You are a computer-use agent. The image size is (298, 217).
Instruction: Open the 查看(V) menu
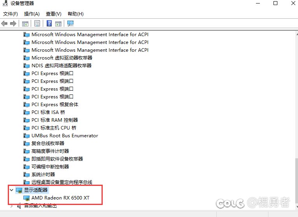(54, 14)
